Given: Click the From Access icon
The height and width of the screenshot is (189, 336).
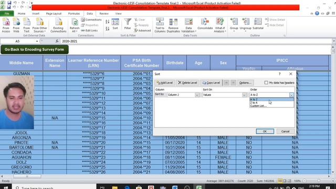Looking at the screenshot, I should tap(6, 25).
